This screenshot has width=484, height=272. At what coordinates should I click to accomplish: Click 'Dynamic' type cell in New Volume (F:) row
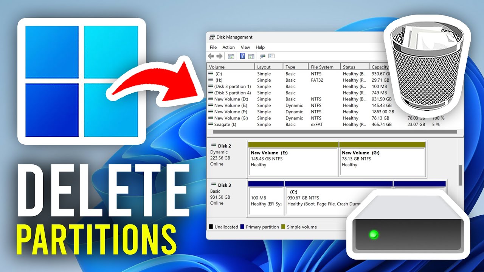(x=294, y=112)
